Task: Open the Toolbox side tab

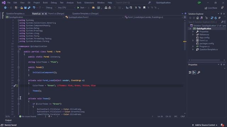Action: click(2, 16)
